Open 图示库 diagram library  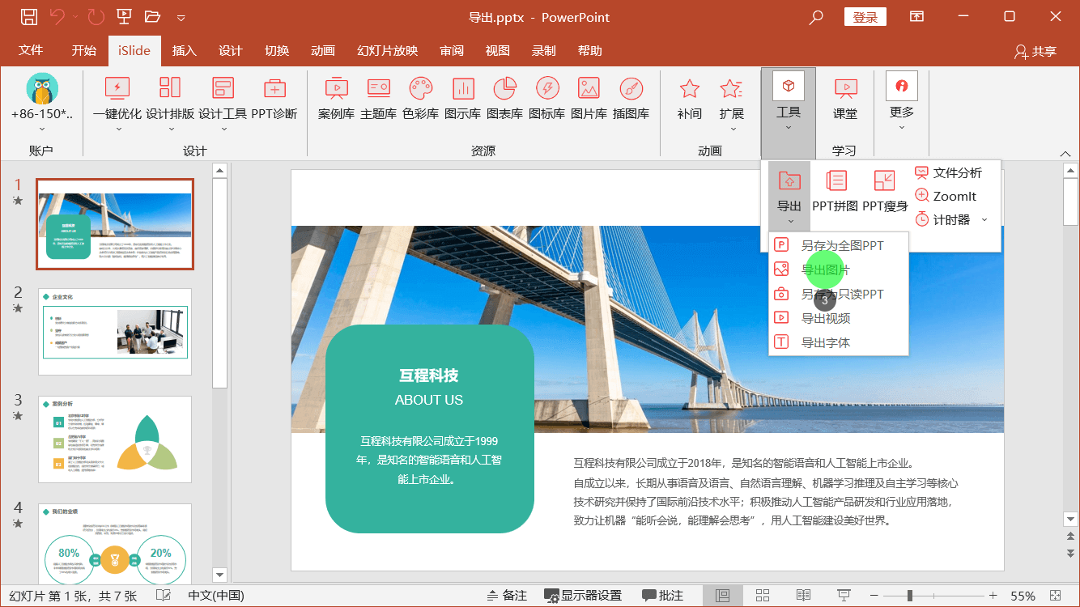462,99
